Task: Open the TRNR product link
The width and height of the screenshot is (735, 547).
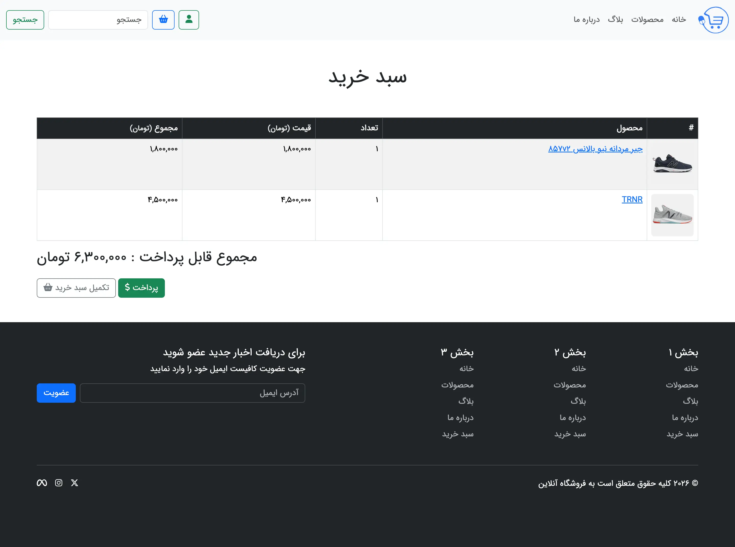Action: 632,199
